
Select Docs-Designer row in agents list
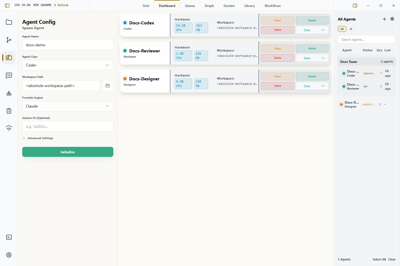367,104
